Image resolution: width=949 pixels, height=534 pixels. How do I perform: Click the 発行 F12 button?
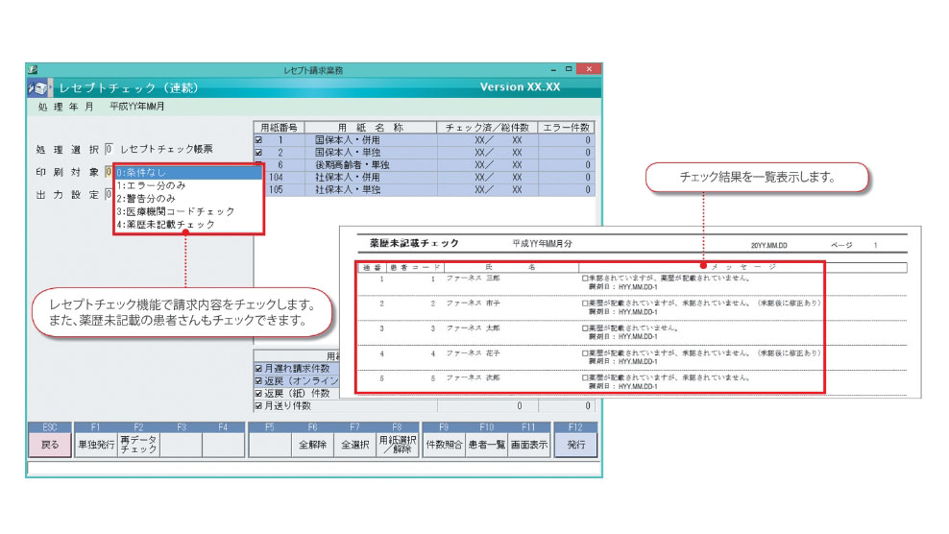pos(575,445)
